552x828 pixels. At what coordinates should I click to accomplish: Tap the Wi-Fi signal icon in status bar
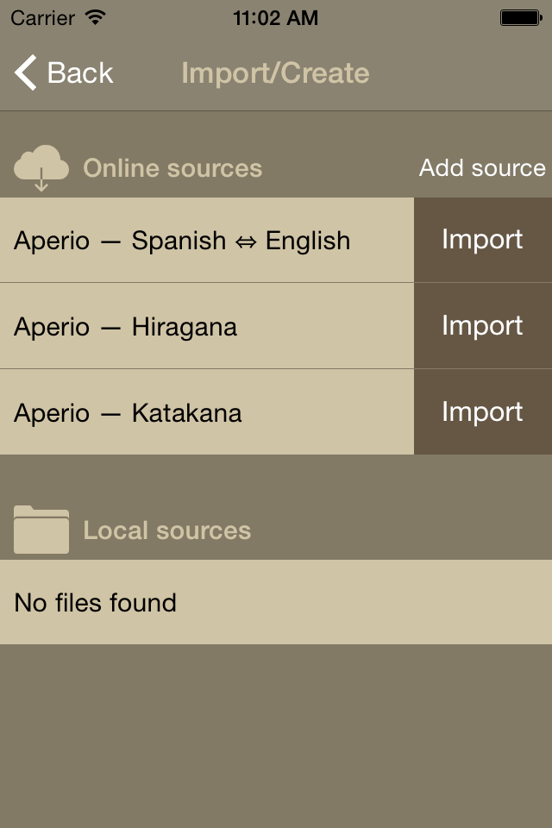point(96,17)
